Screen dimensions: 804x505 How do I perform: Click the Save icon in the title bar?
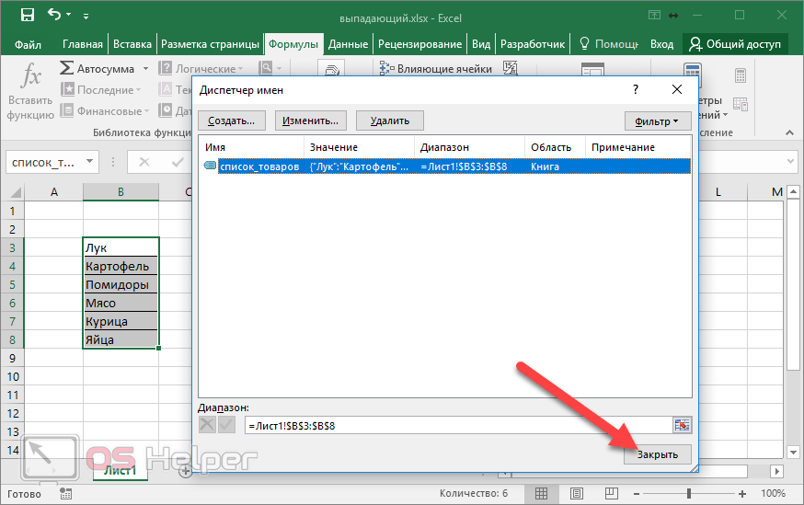point(27,16)
